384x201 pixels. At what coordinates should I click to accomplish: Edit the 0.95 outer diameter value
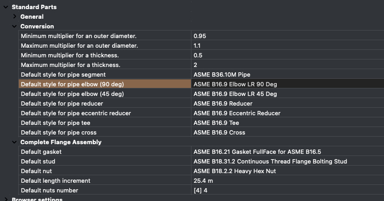coord(287,36)
